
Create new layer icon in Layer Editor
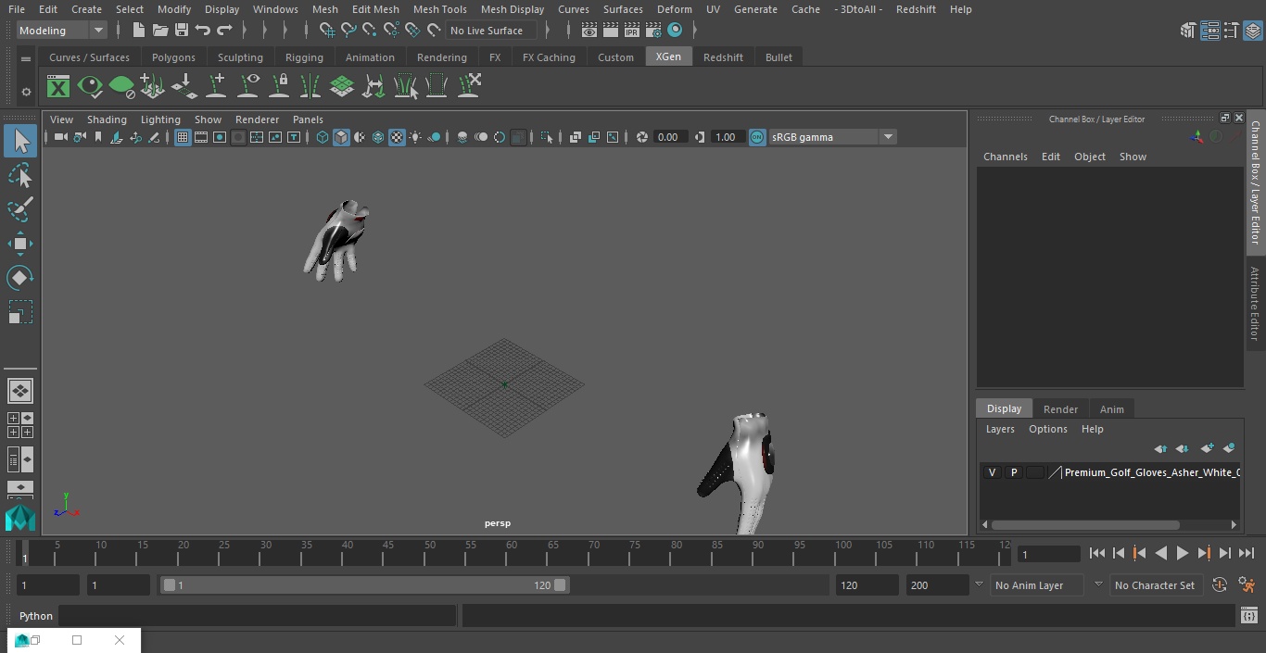point(1207,448)
